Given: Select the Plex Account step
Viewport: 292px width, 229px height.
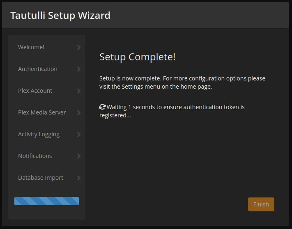Looking at the screenshot, I should pyautogui.click(x=35, y=91).
